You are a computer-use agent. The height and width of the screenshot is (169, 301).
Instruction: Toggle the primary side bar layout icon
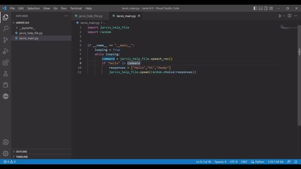click(255, 8)
